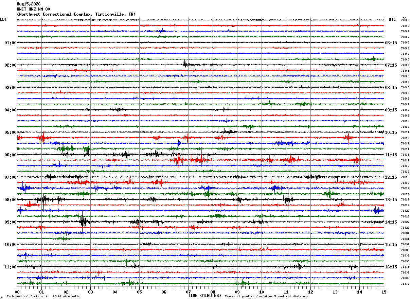Viewport: 411px width, 301px height.
Task: Click the traces clipped footnote text
Action: (x=266, y=297)
